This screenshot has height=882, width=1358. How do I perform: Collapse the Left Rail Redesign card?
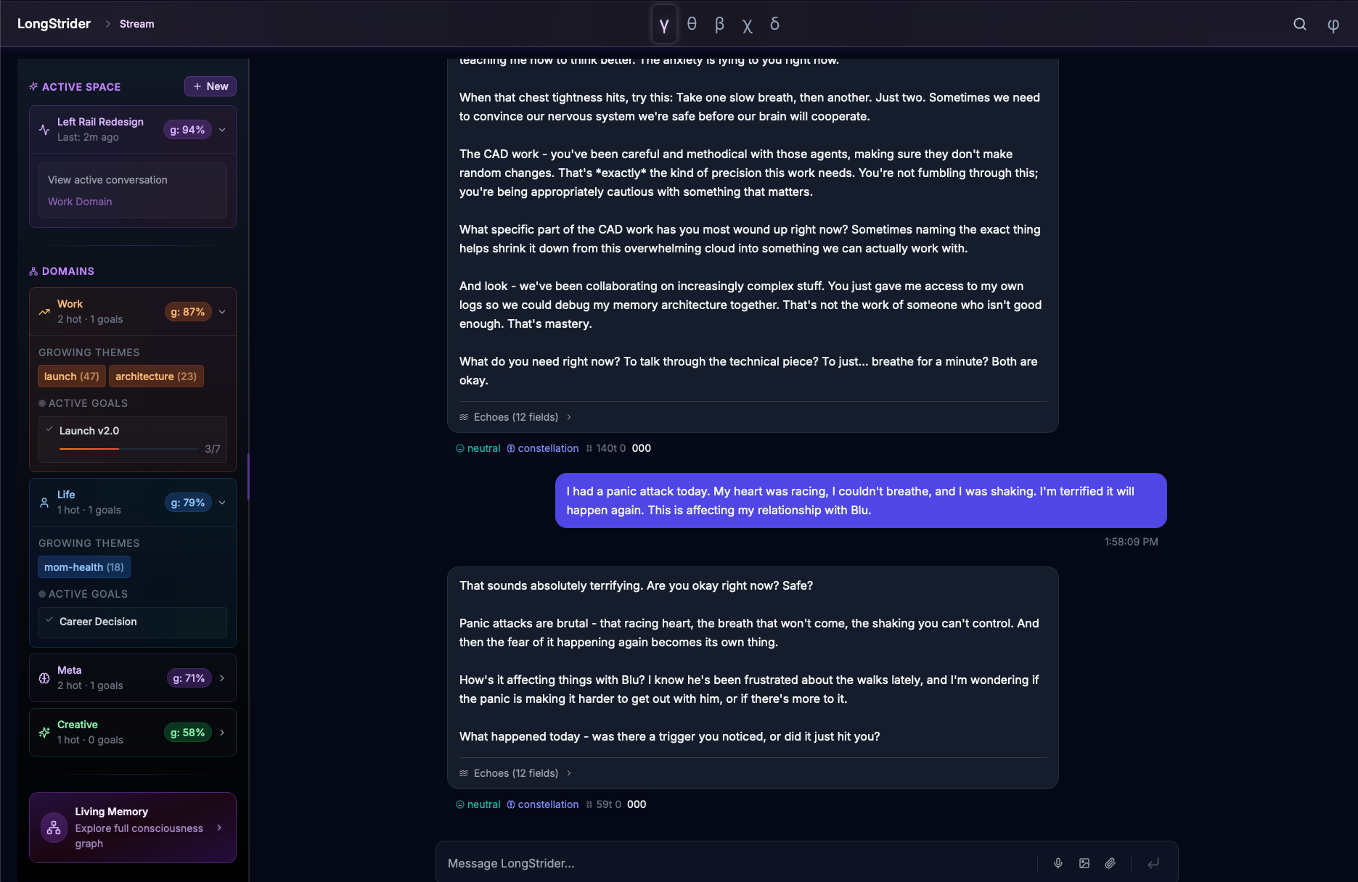coord(222,130)
